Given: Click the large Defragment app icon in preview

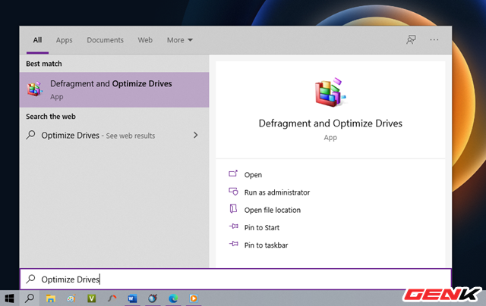Looking at the screenshot, I should (330, 92).
